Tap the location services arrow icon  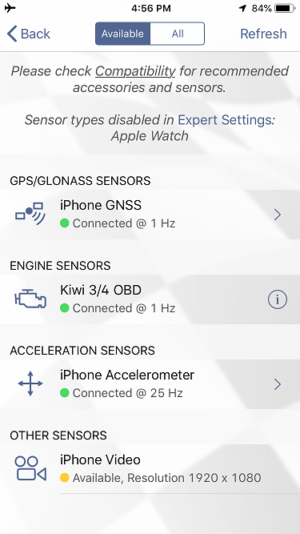(x=243, y=8)
